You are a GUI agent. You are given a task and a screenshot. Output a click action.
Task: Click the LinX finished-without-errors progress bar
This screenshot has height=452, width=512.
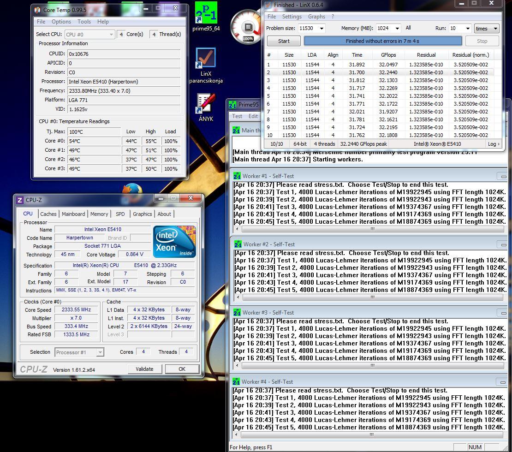[x=383, y=41]
